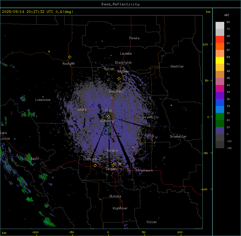The image size is (241, 236).
Task: Click the Innisfail city label
Action: 116,91
